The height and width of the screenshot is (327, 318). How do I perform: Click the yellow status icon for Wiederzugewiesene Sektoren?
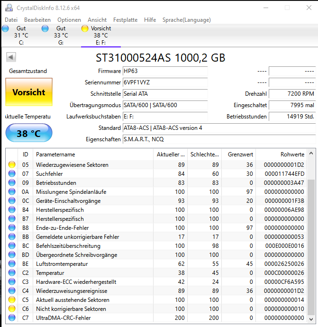[12, 164]
